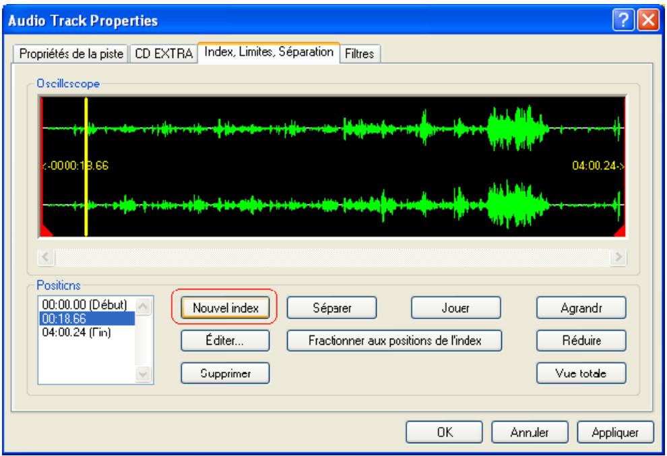Viewport: 667px width, 456px height.
Task: Switch to the Propriétés de la piste tab
Action: 71,54
